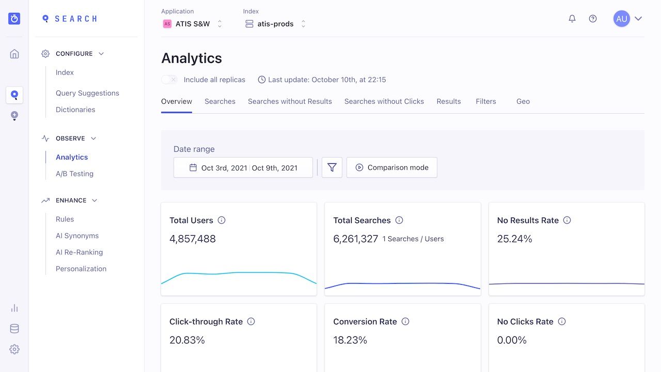This screenshot has width=661, height=372.
Task: Open Query Suggestions in the sidebar
Action: point(87,93)
